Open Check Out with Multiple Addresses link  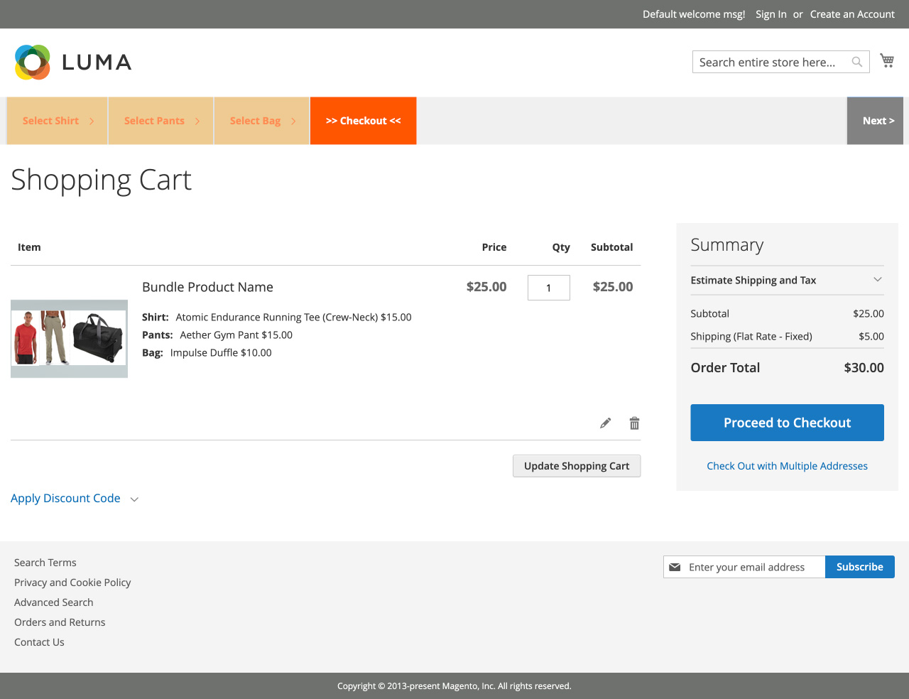coord(787,465)
